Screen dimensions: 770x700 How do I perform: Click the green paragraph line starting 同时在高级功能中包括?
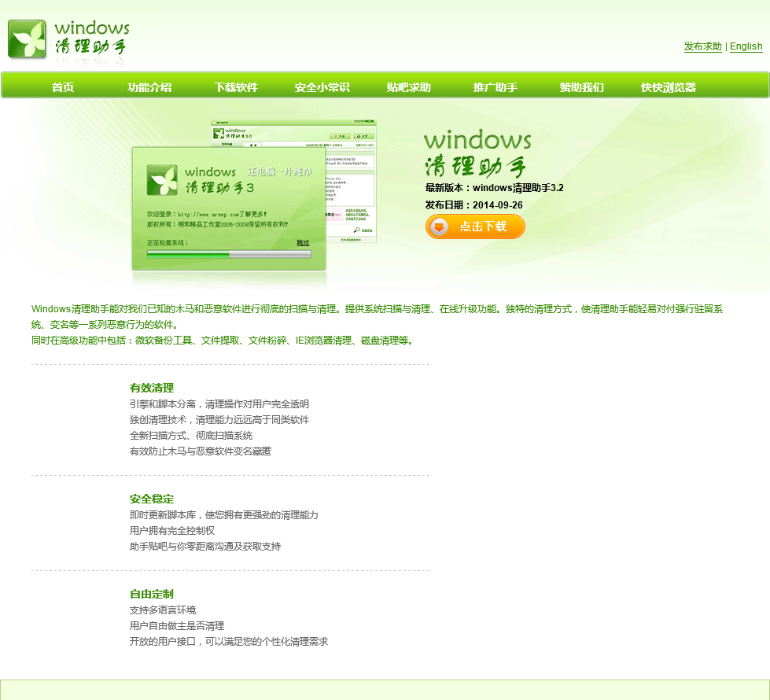pos(223,341)
